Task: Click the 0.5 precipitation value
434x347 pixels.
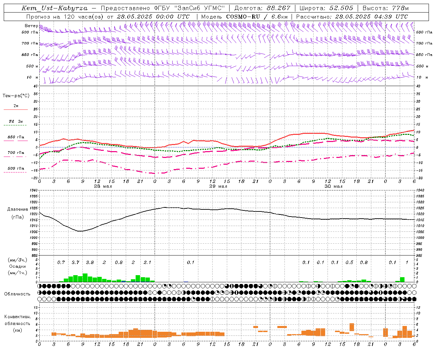Action: [349, 263]
